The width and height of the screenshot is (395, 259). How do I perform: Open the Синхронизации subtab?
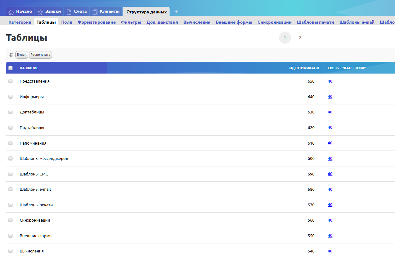tap(275, 22)
